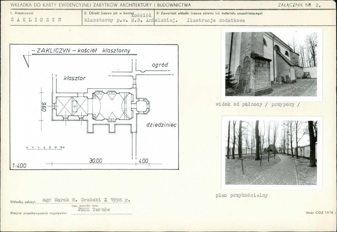Click the scale note '1:400'

tap(19, 166)
